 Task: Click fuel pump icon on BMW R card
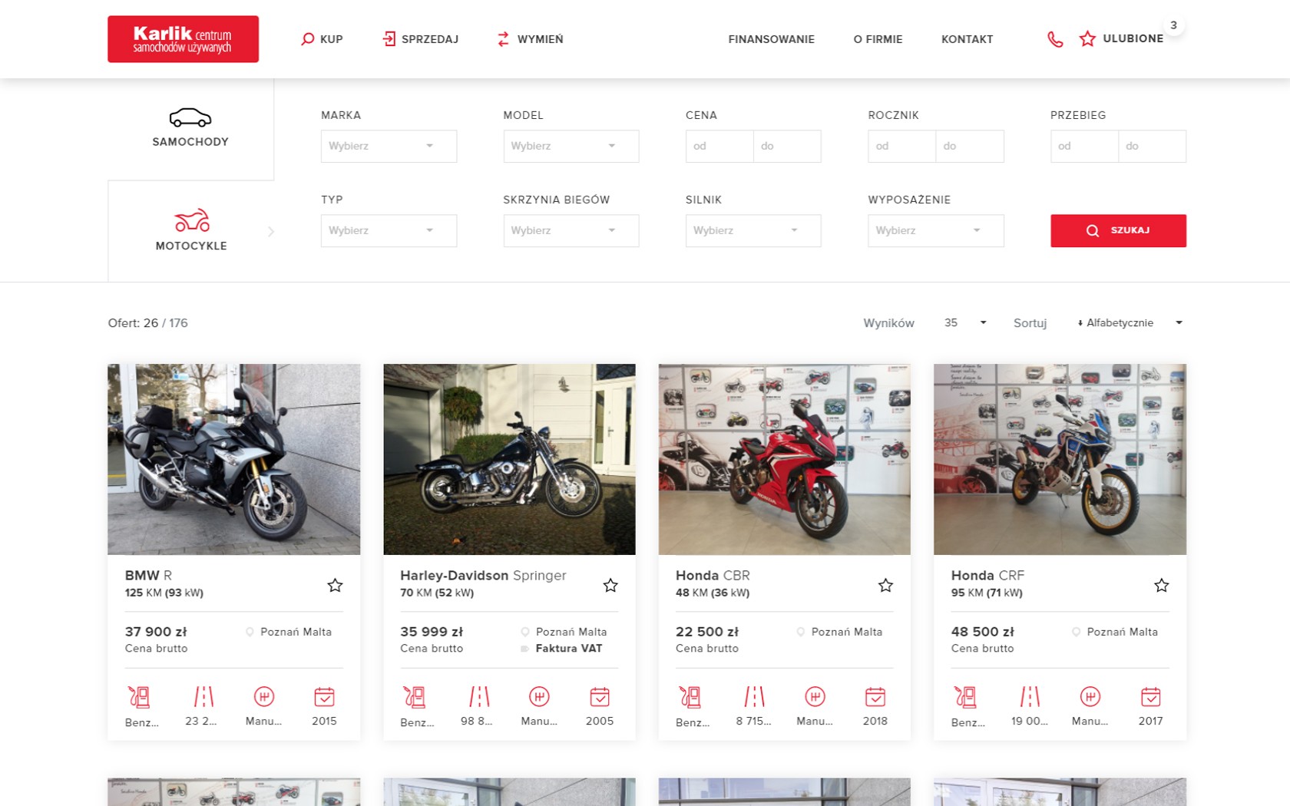(x=139, y=697)
